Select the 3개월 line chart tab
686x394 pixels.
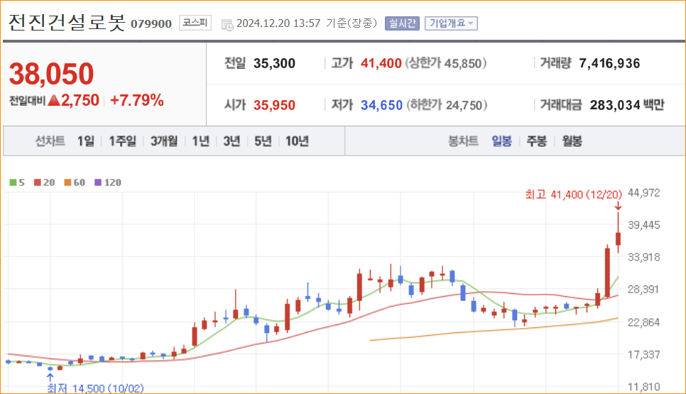164,141
